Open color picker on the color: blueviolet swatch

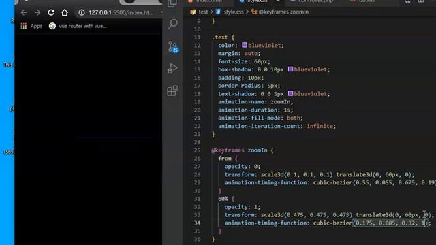coord(245,45)
